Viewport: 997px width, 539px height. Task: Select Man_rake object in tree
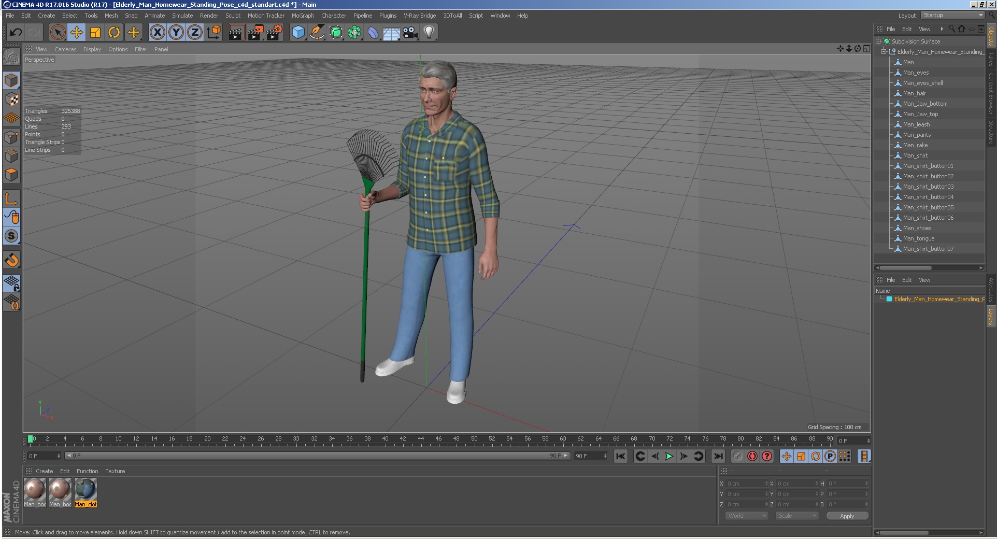click(915, 145)
